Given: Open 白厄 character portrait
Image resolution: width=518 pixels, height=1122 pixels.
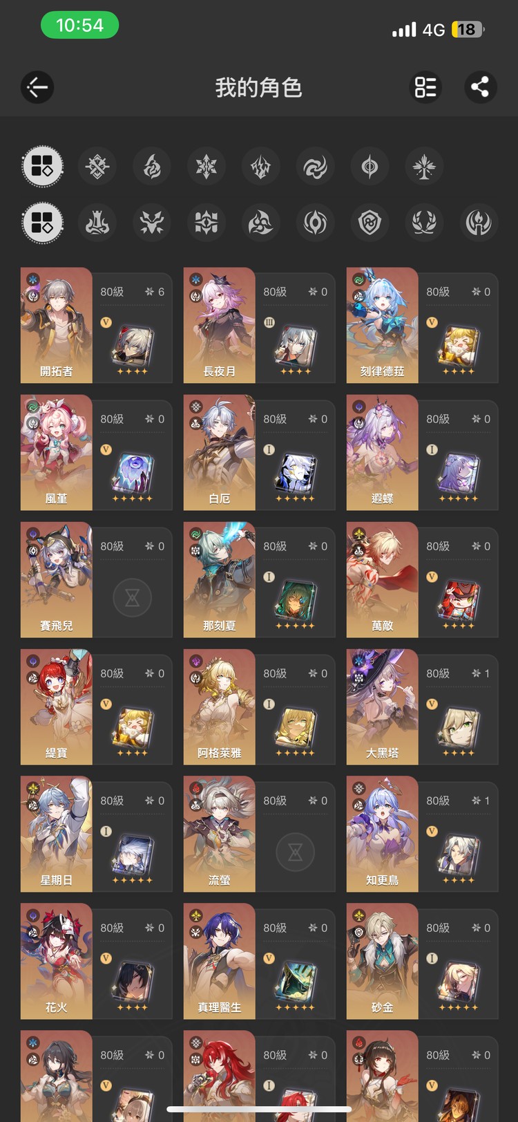Looking at the screenshot, I should click(x=220, y=453).
